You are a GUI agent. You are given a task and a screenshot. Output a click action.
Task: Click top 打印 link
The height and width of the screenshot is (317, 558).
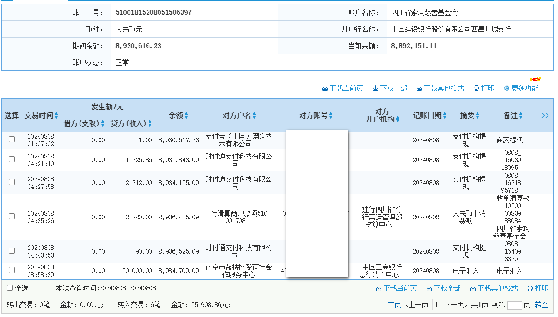[484, 88]
